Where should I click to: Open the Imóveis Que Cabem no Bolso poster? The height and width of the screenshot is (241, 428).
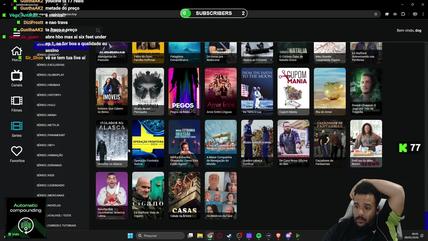tap(112, 92)
